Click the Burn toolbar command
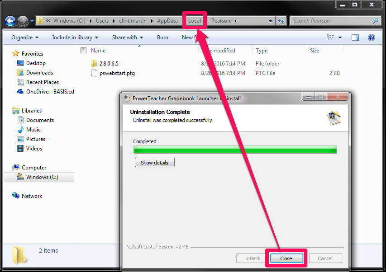The height and width of the screenshot is (272, 386). pos(162,38)
